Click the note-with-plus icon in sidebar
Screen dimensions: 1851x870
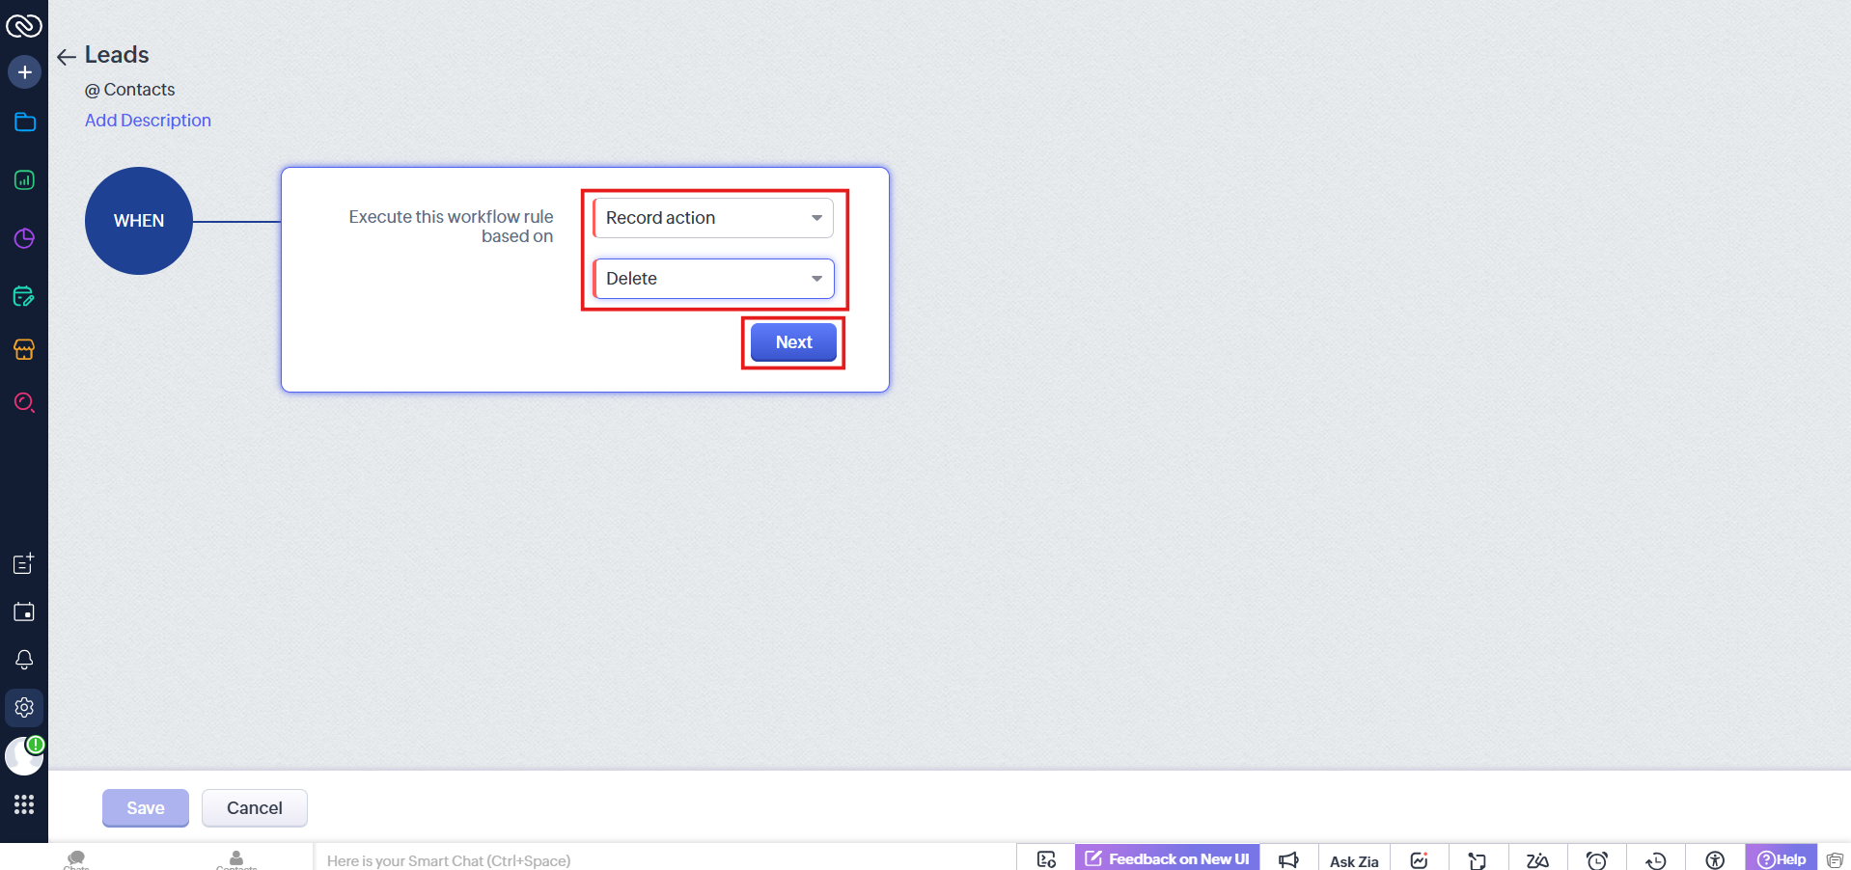click(x=24, y=564)
